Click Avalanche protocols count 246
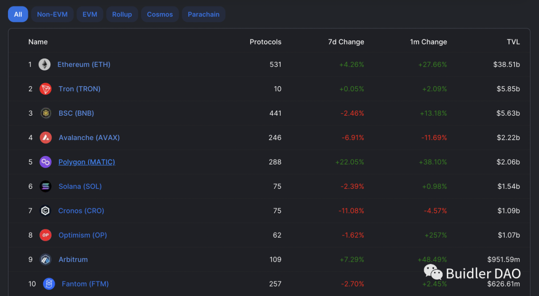The height and width of the screenshot is (296, 539). 275,137
